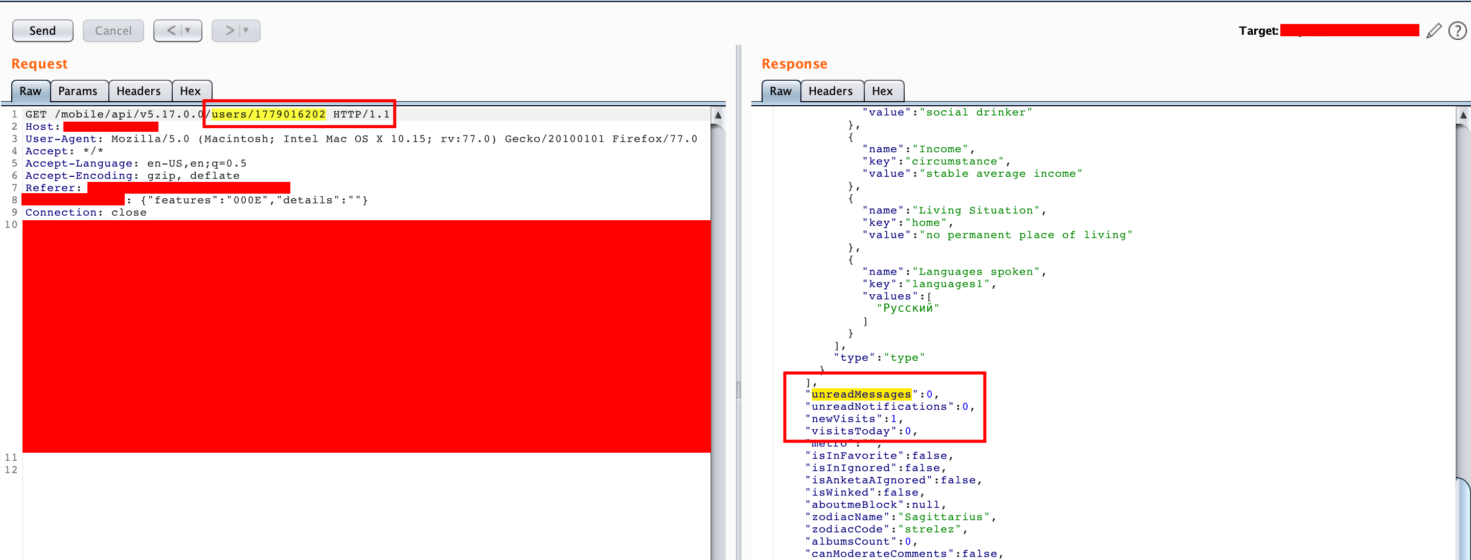
Task: Switch to Response Headers tab
Action: (830, 91)
